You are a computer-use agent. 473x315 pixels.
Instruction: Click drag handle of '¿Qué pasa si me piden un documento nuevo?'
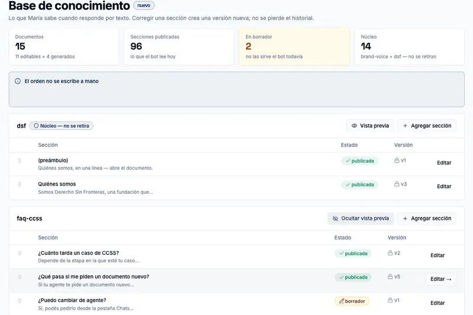pyautogui.click(x=20, y=277)
